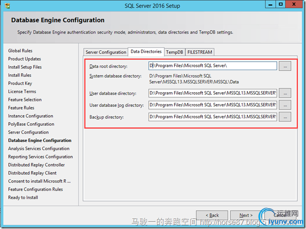The width and height of the screenshot is (306, 229).
Task: Browse for the Data root directory
Action: 285,66
